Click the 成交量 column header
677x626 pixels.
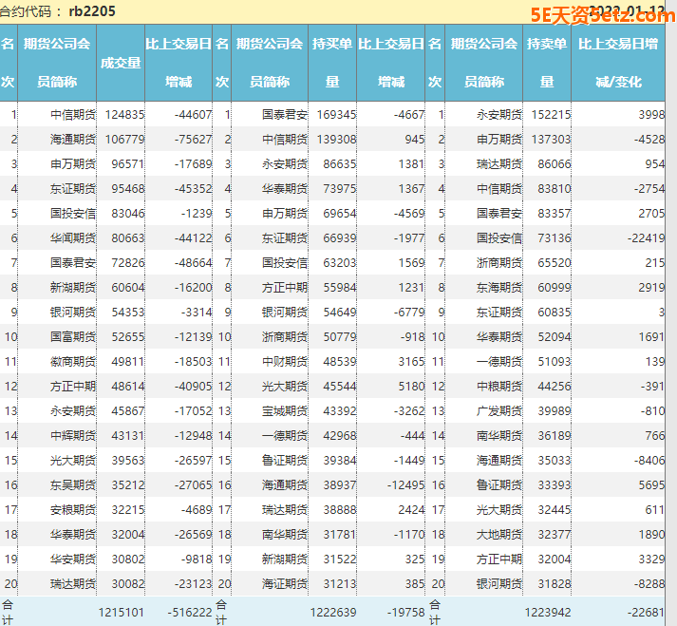pyautogui.click(x=121, y=63)
